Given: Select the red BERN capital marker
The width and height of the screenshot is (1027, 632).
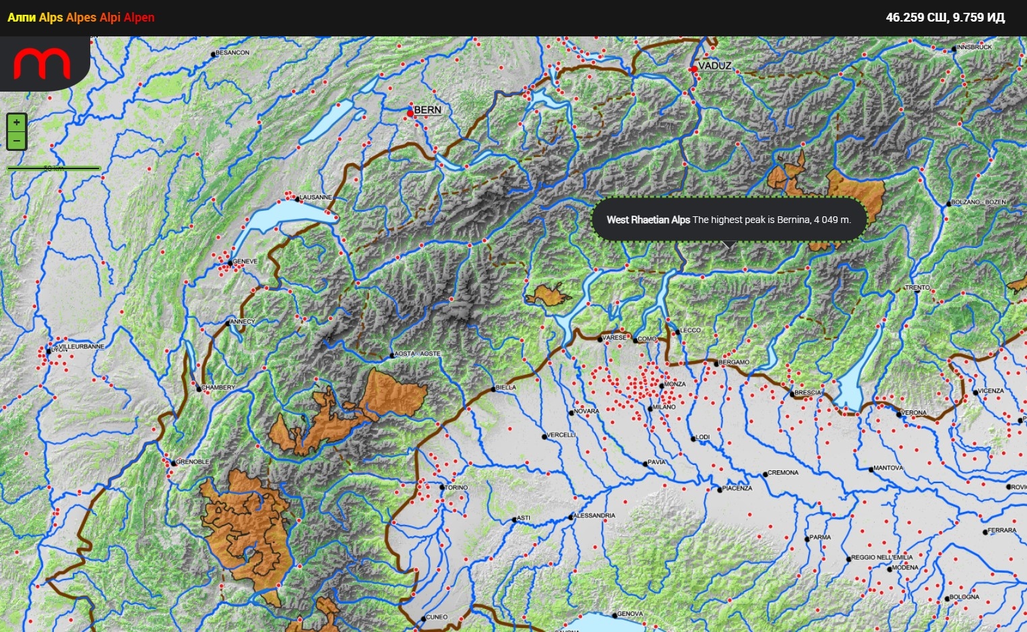Looking at the screenshot, I should (410, 113).
